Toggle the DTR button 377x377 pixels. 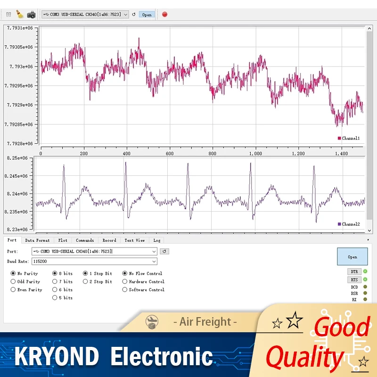(354, 271)
